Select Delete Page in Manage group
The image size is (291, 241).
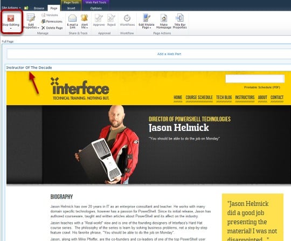52,28
